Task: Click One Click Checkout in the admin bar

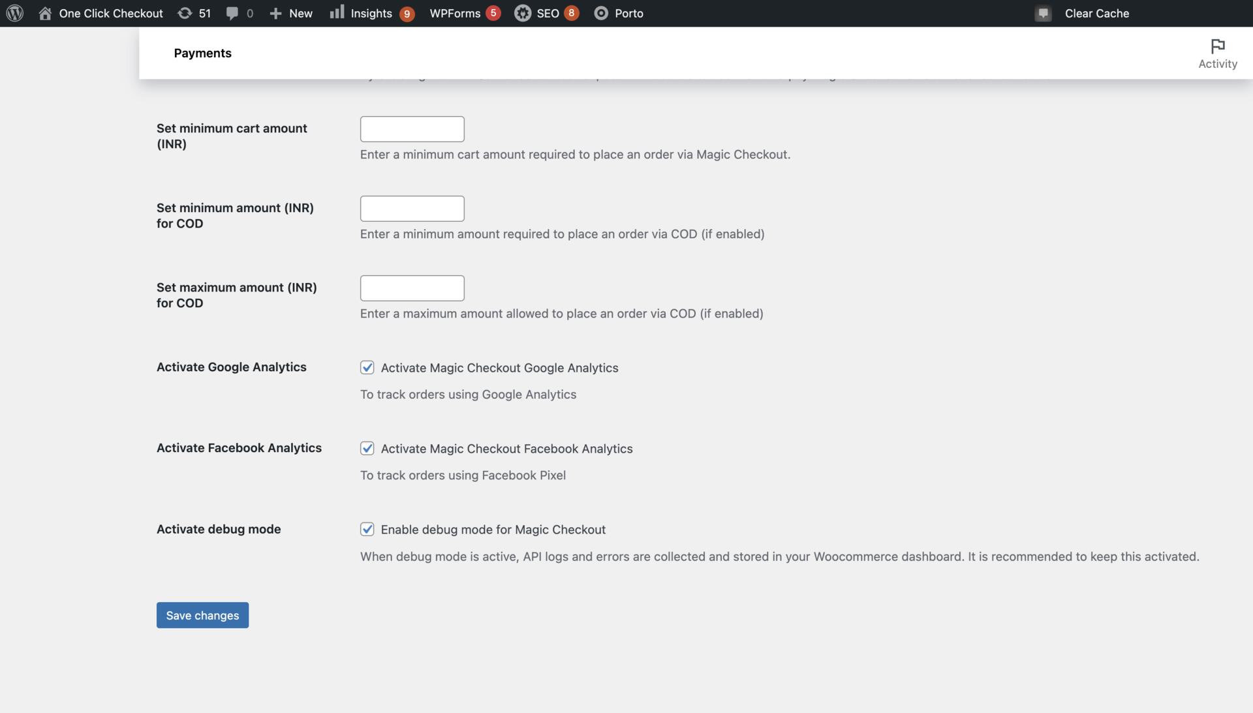Action: coord(110,13)
